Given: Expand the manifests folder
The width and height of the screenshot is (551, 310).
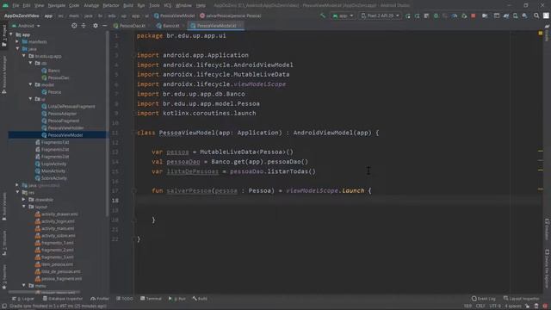Looking at the screenshot, I should click(x=17, y=41).
